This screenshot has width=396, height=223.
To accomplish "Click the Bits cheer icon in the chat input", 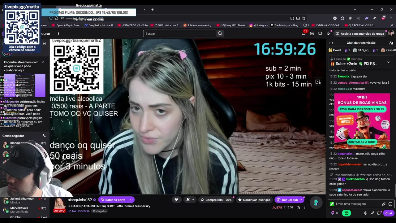I will (384, 204).
